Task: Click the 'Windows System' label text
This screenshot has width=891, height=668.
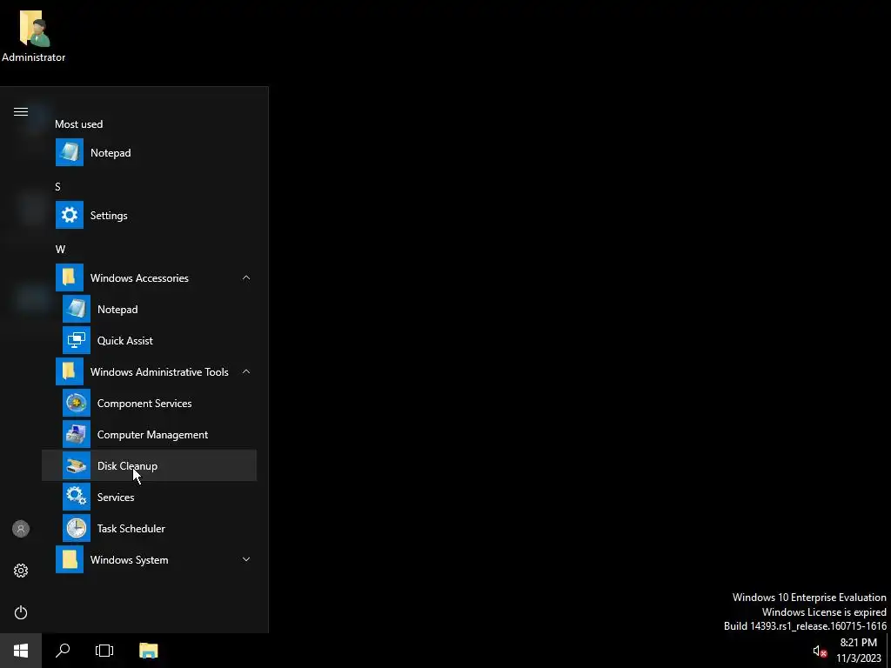Action: [x=129, y=560]
